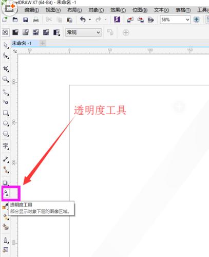This screenshot has width=209, height=257.
Task: Select the Crop tool
Action: click(6, 69)
